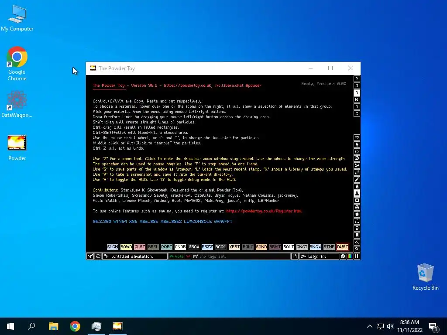Screen dimensions: 447x335
Task: Open Google Chrome desktop shortcut
Action: (x=17, y=63)
